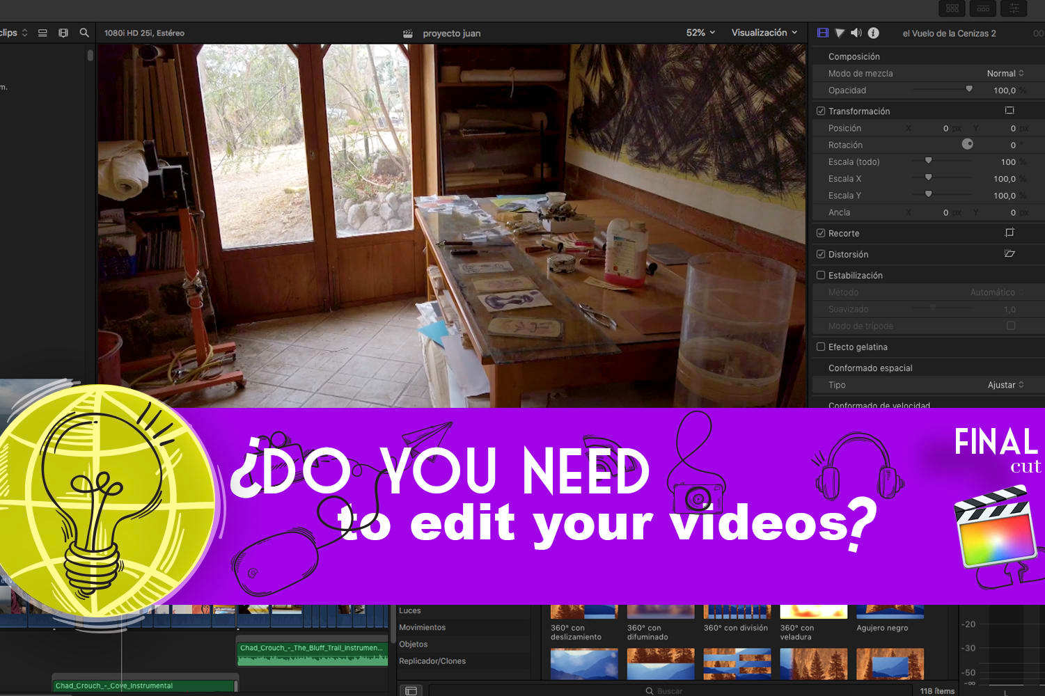Toggle inspector sliders button at top right

click(1014, 8)
